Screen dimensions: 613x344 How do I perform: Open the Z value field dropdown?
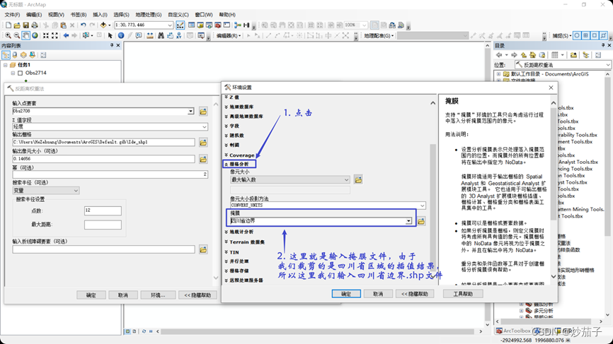[x=204, y=127]
